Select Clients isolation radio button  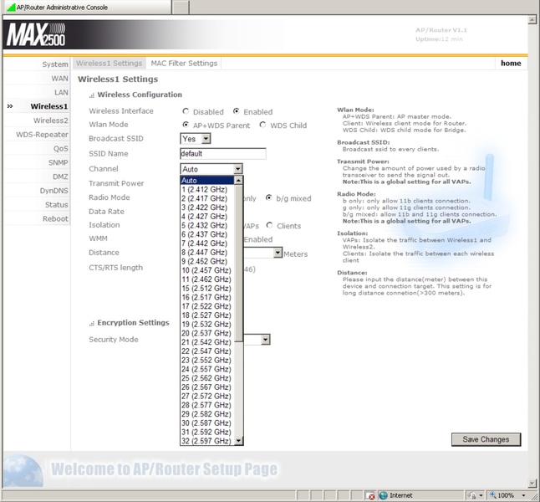point(270,226)
